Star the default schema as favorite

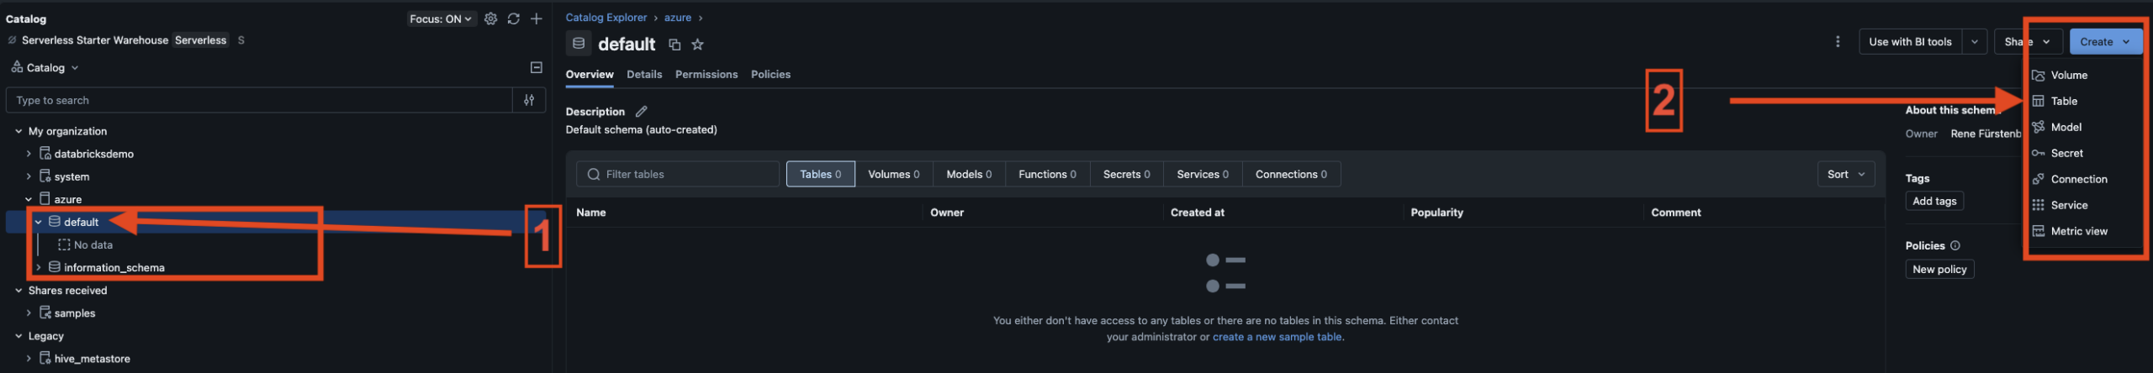697,45
